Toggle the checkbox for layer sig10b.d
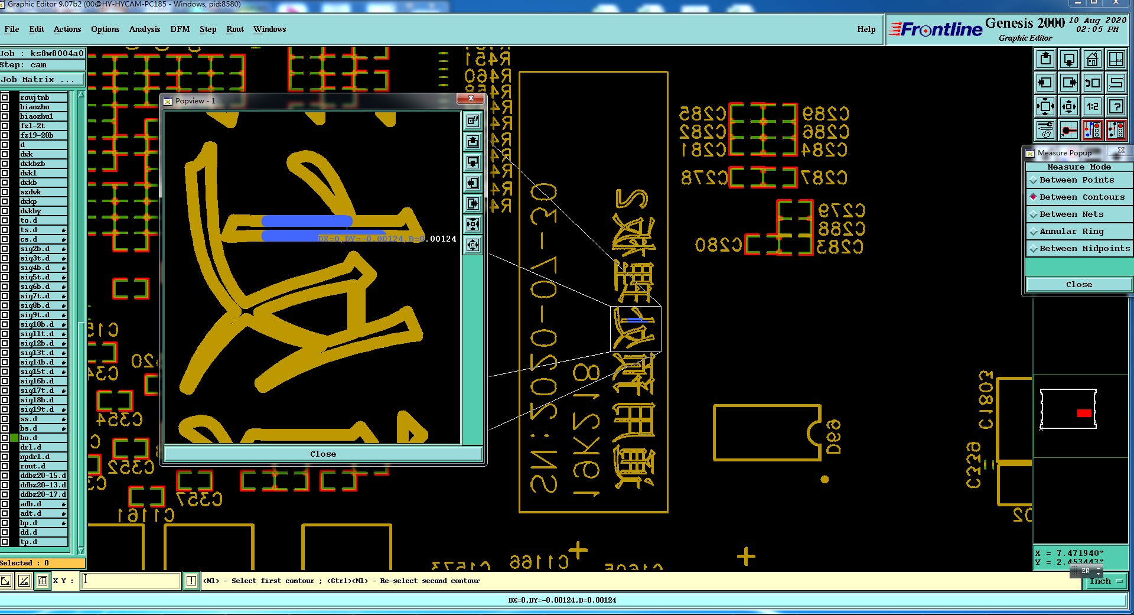 5,324
